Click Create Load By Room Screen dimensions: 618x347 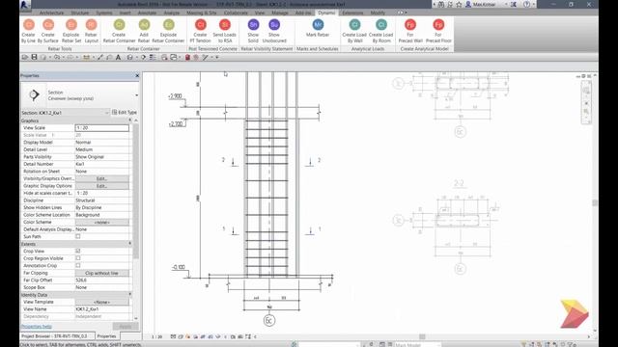[381, 31]
